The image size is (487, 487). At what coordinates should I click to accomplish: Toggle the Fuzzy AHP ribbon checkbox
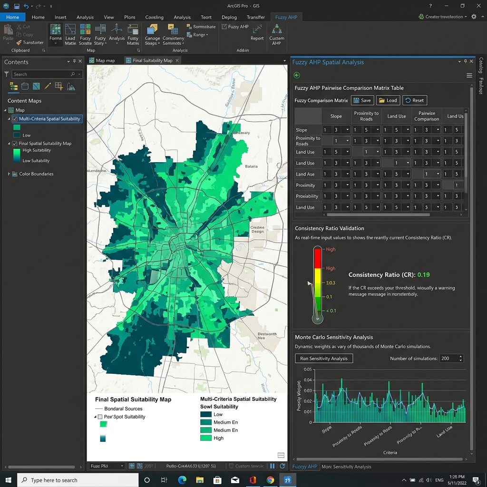(224, 27)
